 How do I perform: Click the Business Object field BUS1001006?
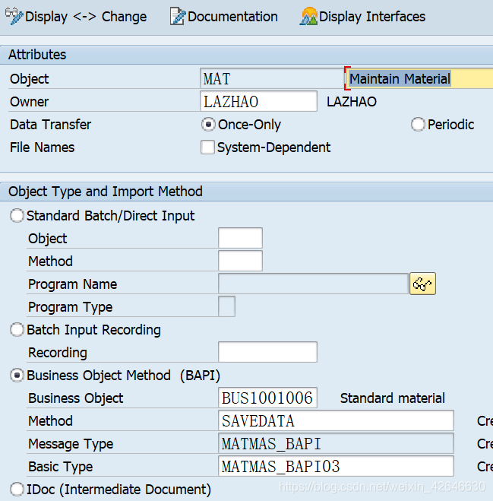[x=267, y=398]
